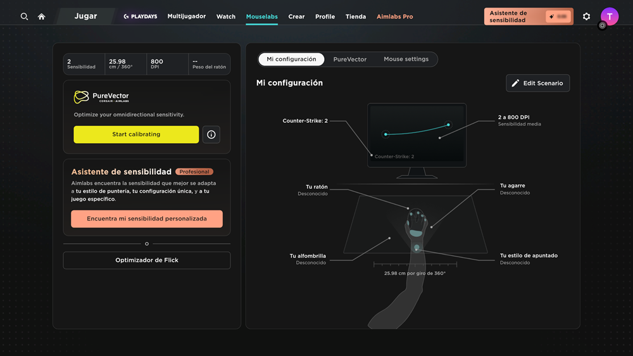633x356 pixels.
Task: Start calibrating PureVector
Action: click(136, 134)
